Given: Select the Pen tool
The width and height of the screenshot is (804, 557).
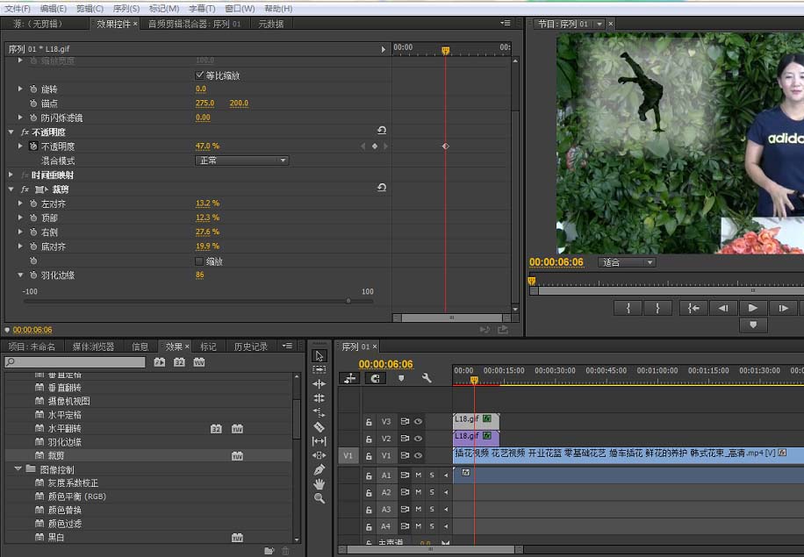Looking at the screenshot, I should (319, 469).
